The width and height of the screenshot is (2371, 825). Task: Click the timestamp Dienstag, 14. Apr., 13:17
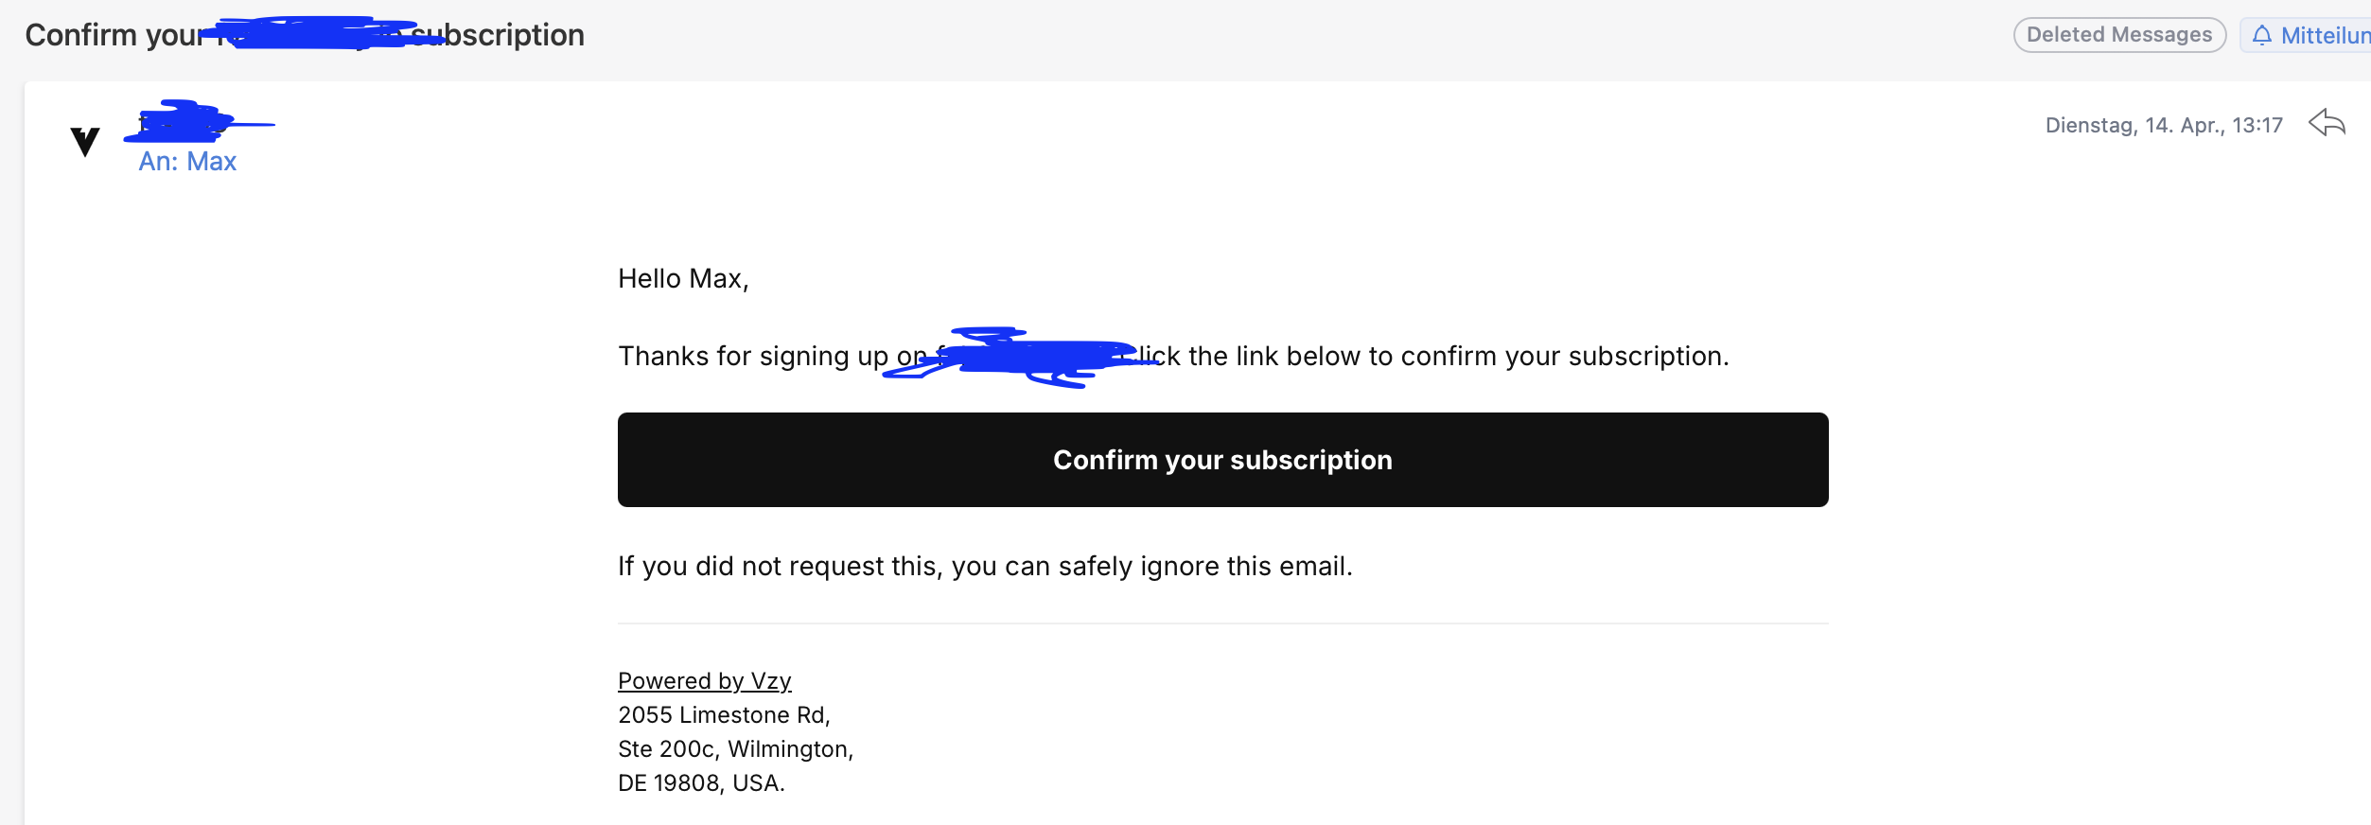[x=2163, y=125]
